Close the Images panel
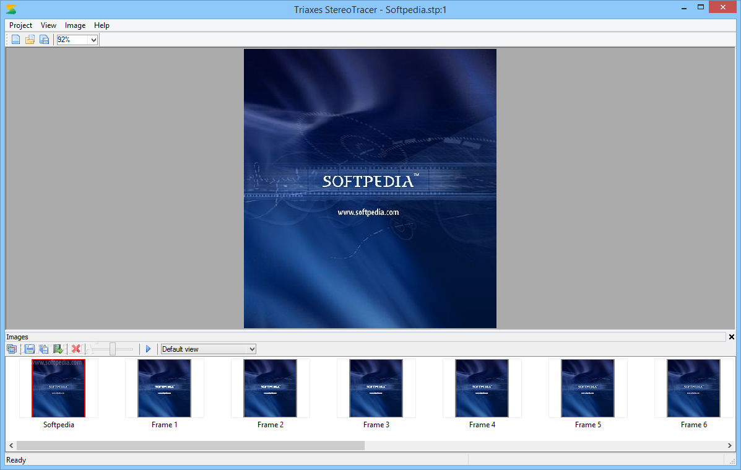The image size is (741, 470). (732, 337)
